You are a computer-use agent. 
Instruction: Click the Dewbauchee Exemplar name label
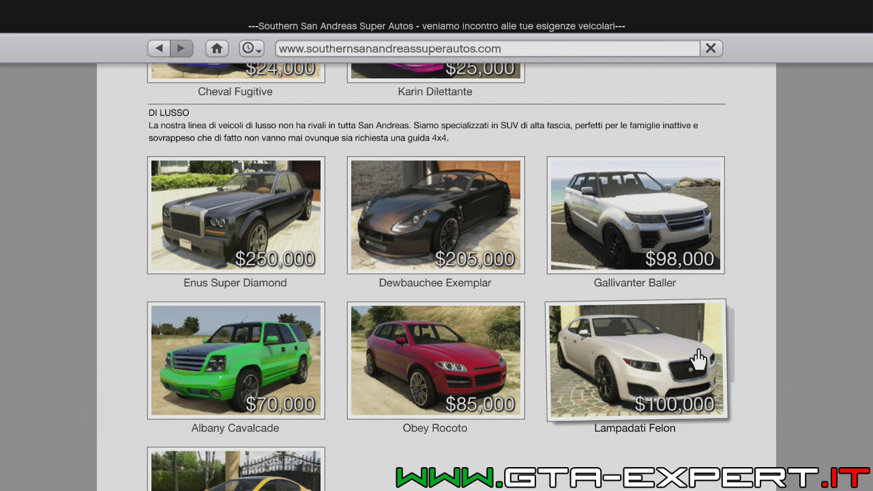click(x=435, y=282)
